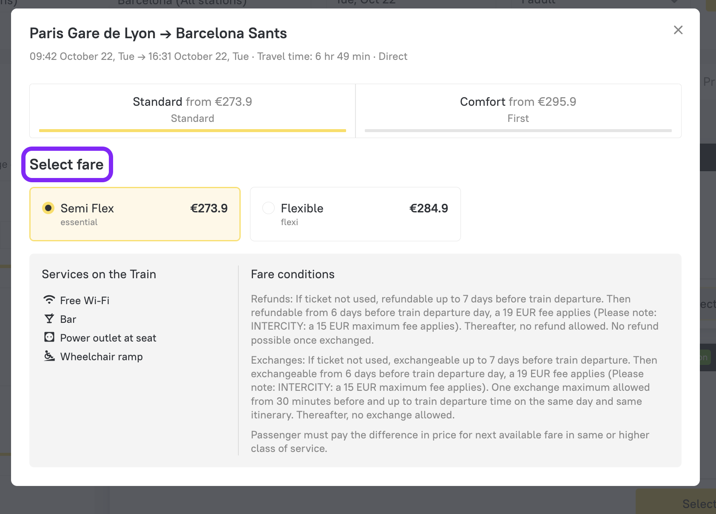Screen dimensions: 716x514
Task: Switch to the Comfort First class tab
Action: click(518, 110)
